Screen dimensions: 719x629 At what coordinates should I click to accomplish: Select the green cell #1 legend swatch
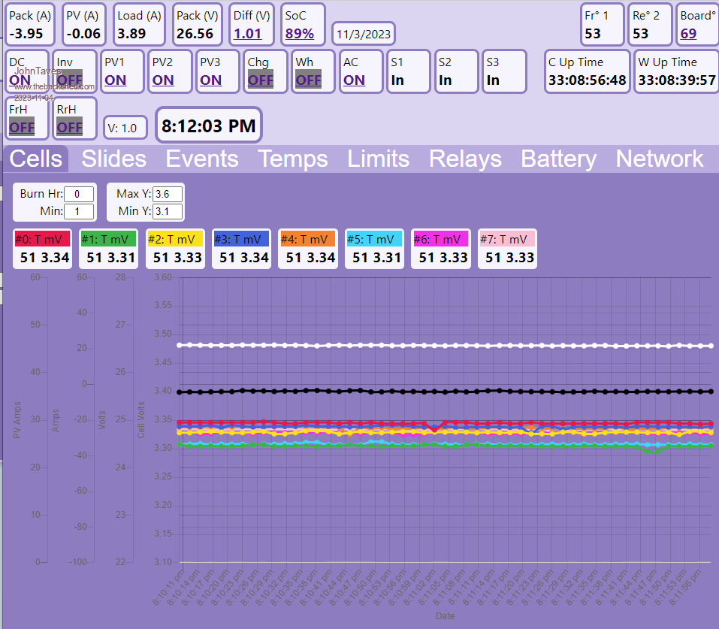click(108, 239)
